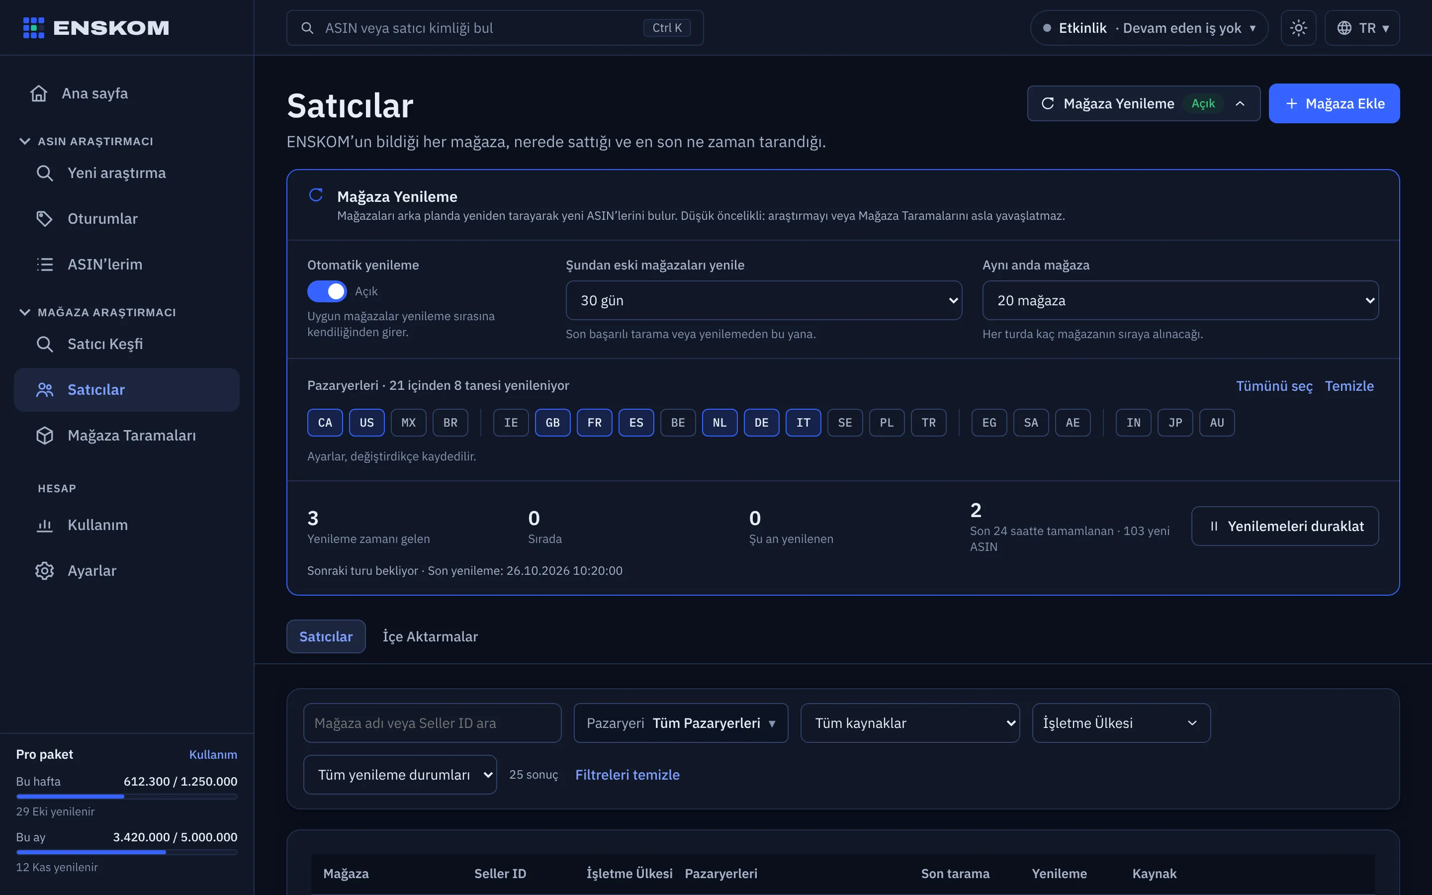Image resolution: width=1432 pixels, height=895 pixels.
Task: Click the Kullanım bar chart icon
Action: click(45, 525)
